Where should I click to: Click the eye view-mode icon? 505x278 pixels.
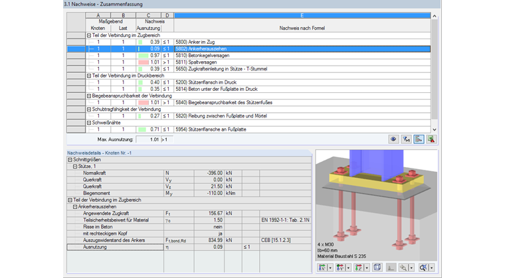393,139
